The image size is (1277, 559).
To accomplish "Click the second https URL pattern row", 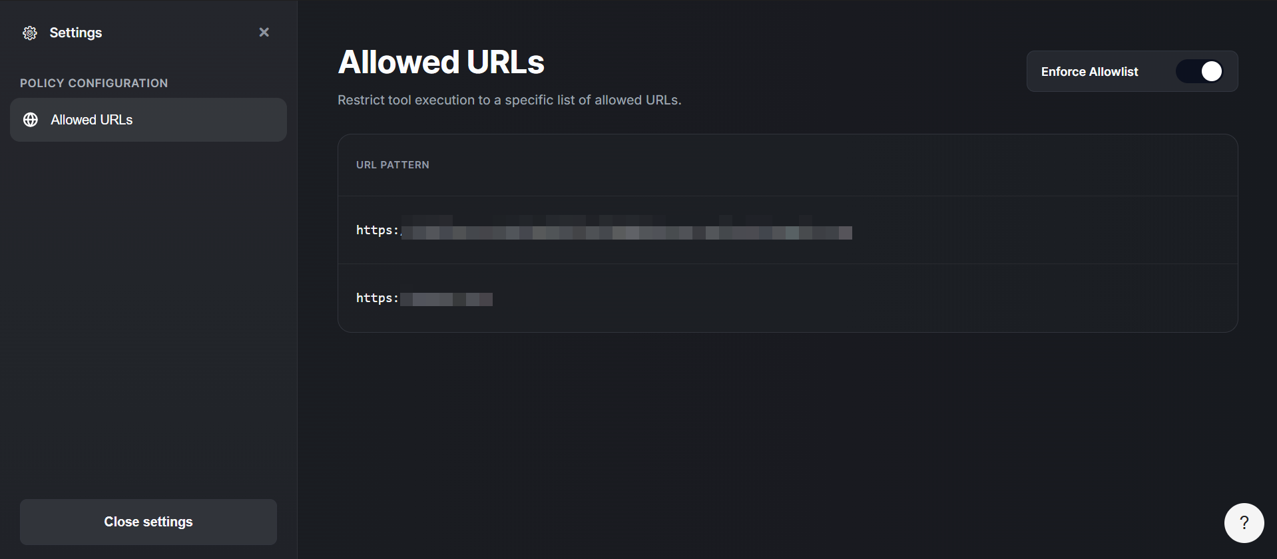I will click(788, 298).
